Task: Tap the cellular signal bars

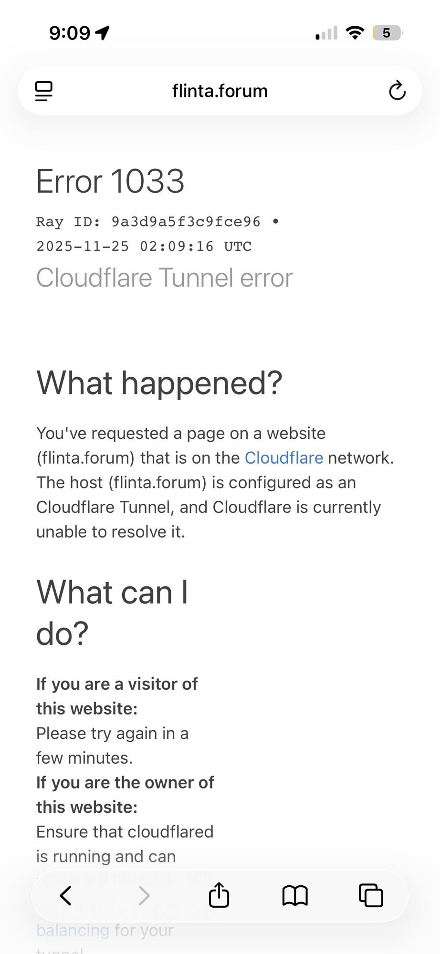Action: [x=326, y=33]
